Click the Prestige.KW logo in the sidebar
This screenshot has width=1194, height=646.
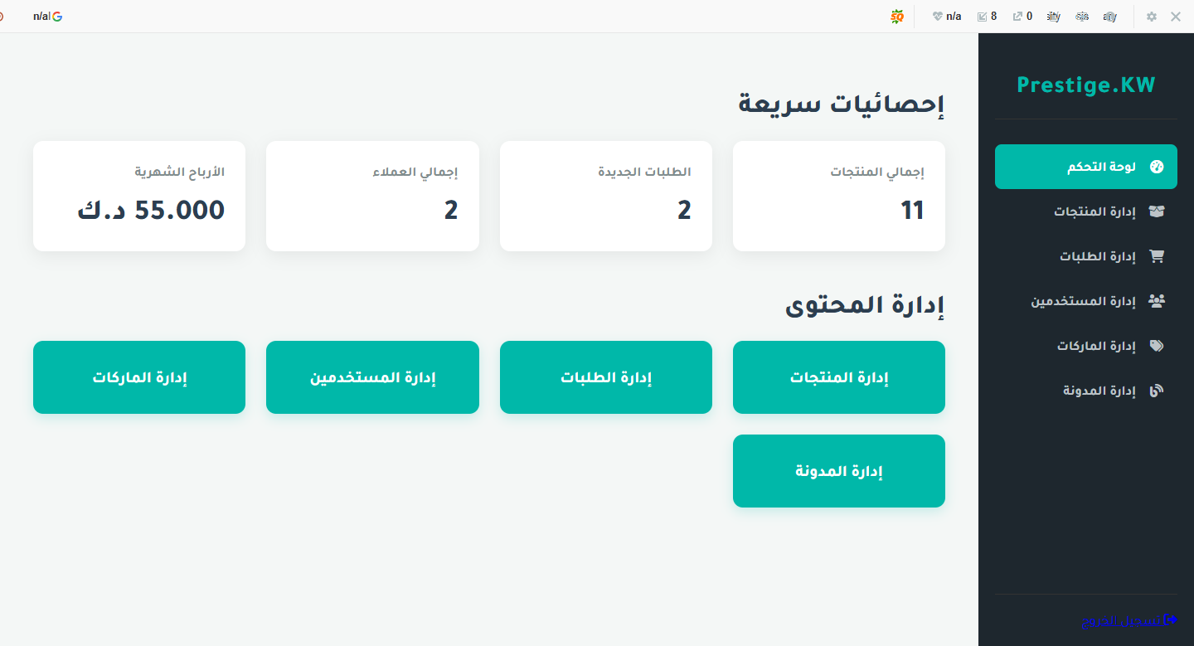pyautogui.click(x=1085, y=85)
